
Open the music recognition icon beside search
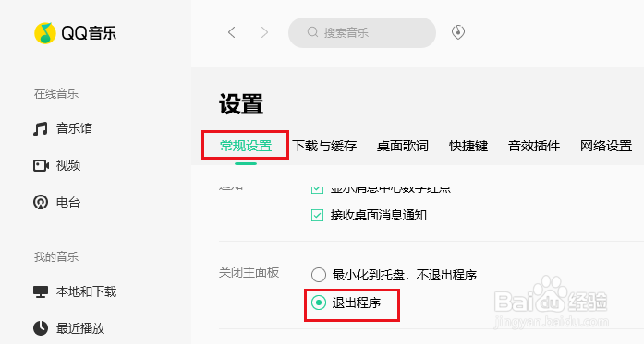point(458,32)
